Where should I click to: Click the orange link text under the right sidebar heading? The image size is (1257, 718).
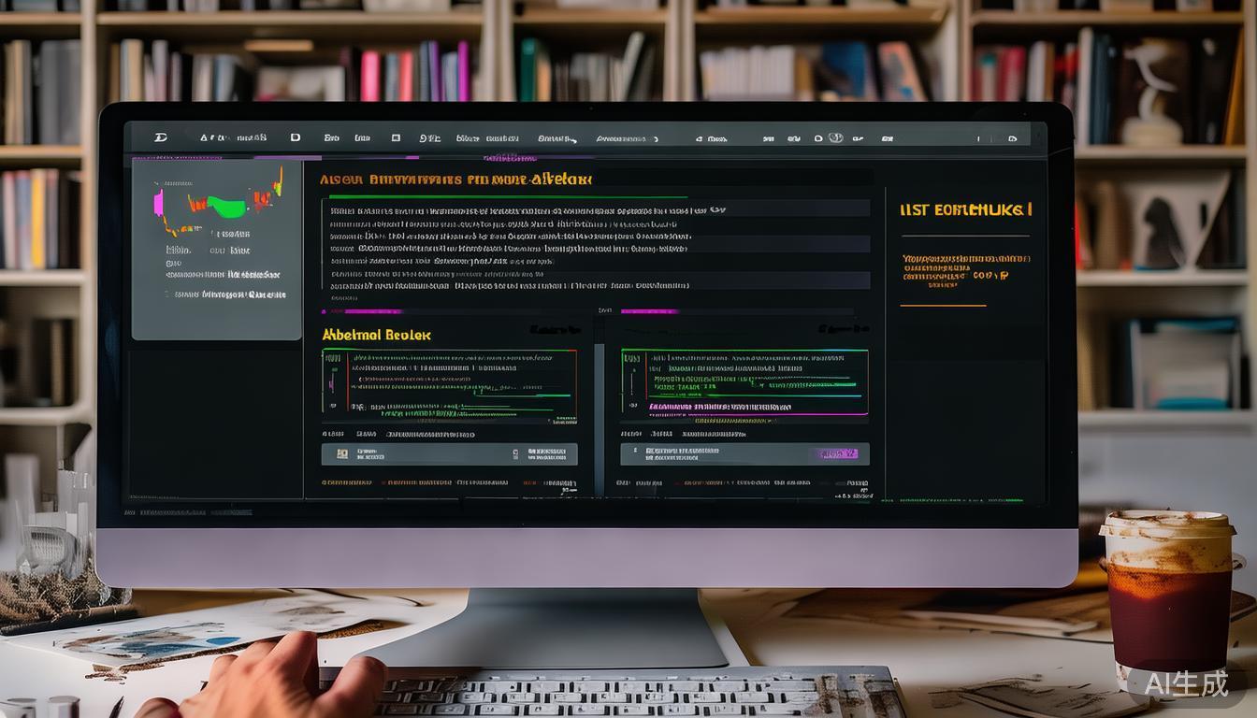(965, 268)
